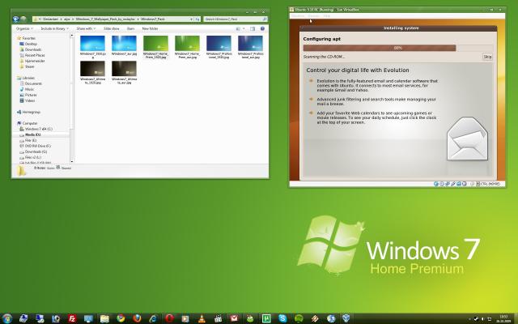Click the Change your view icon

click(238, 29)
